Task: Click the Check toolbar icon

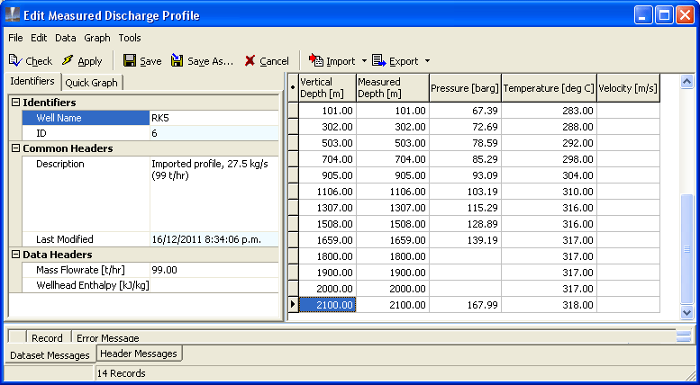Action: coord(15,61)
